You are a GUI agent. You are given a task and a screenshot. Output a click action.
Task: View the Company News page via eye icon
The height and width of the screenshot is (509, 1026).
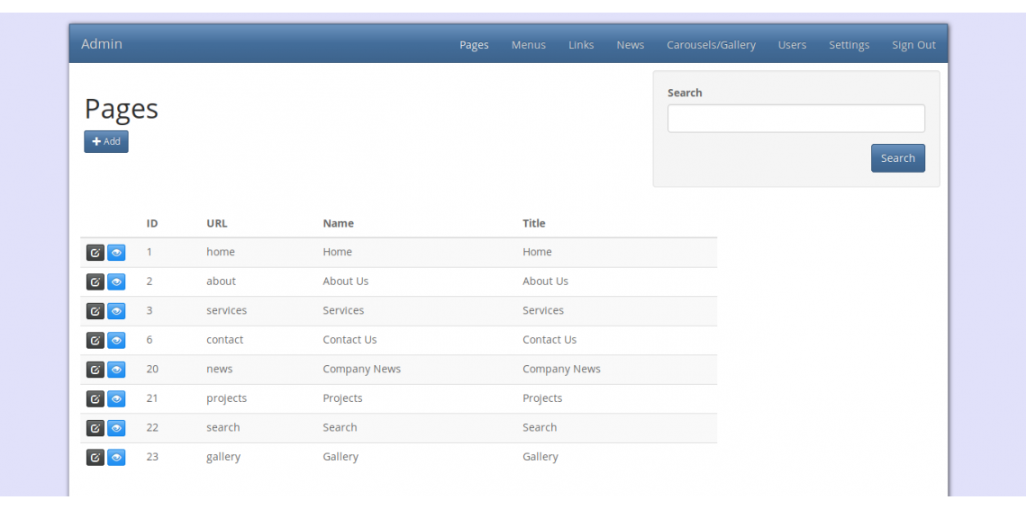tap(116, 370)
